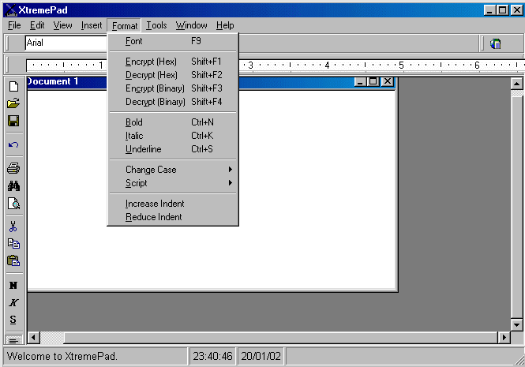Screen dimensions: 525x367
Task: Select Decrypt (Hex) menu item
Action: pyautogui.click(x=173, y=75)
